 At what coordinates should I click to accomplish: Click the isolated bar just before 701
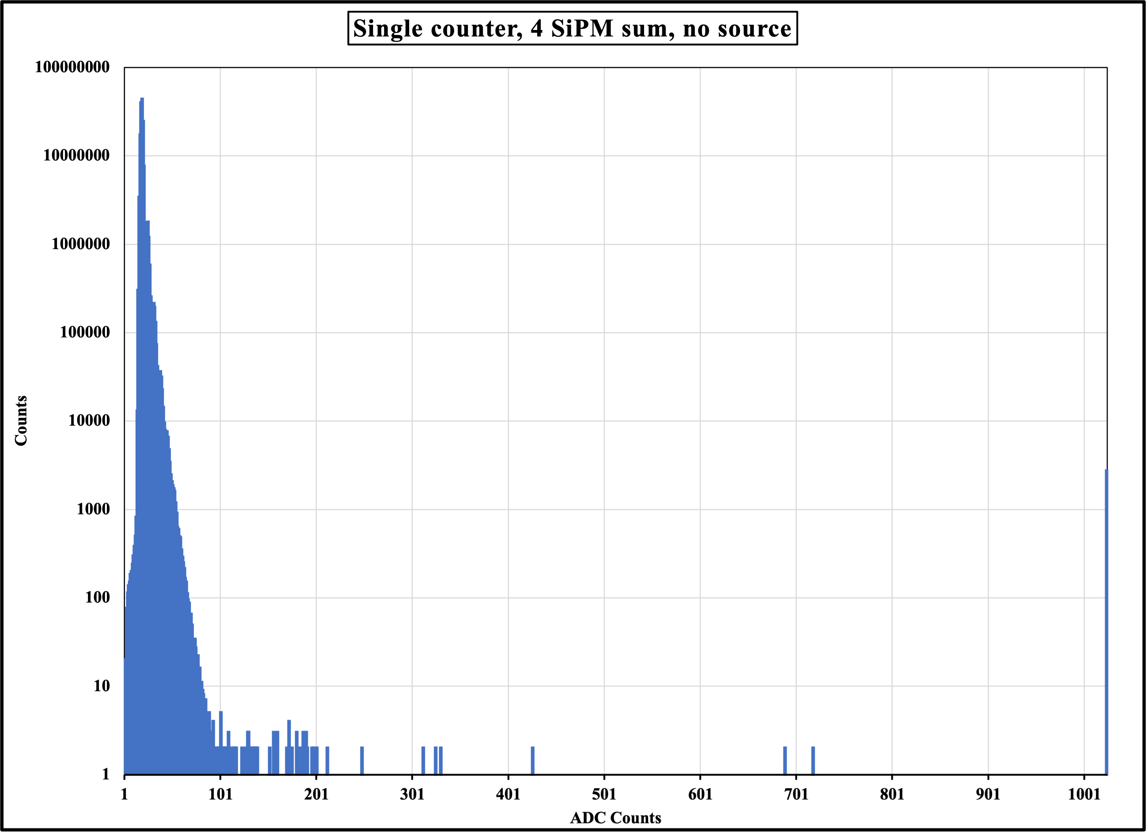click(784, 760)
